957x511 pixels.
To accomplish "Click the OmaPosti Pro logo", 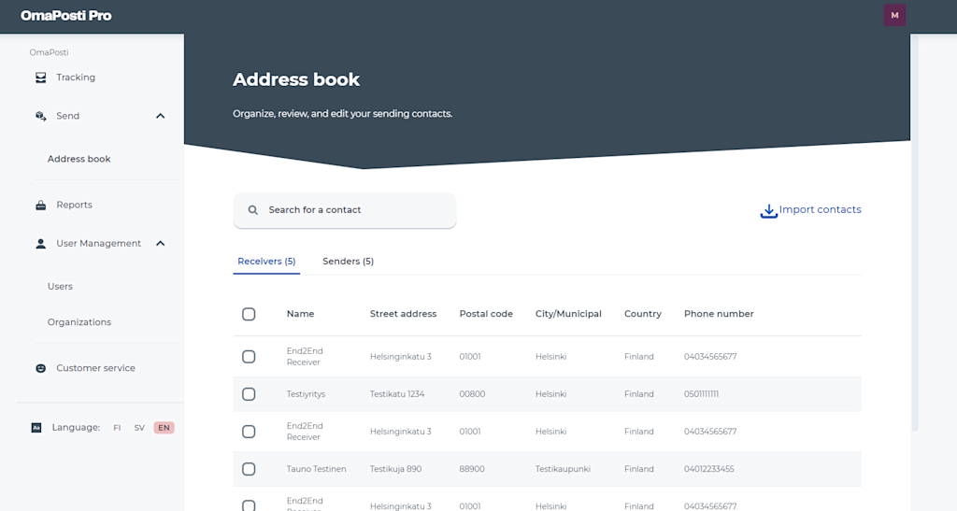I will (x=66, y=16).
